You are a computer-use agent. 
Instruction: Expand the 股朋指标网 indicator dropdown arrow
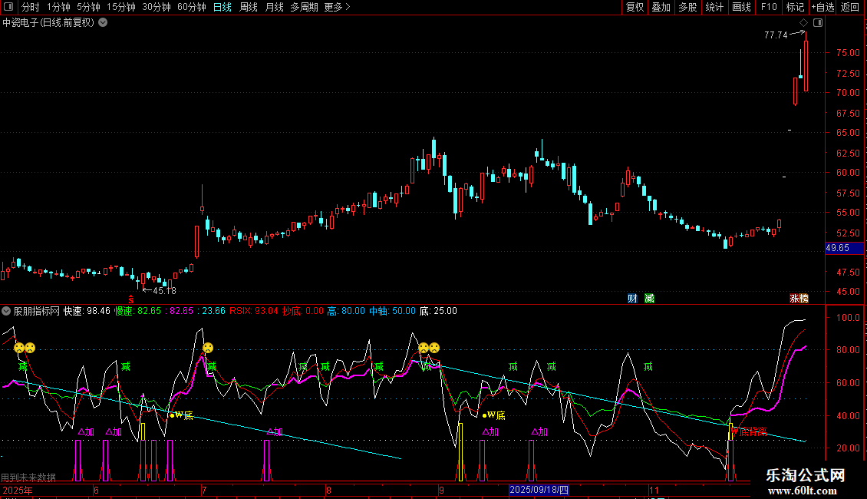6,311
